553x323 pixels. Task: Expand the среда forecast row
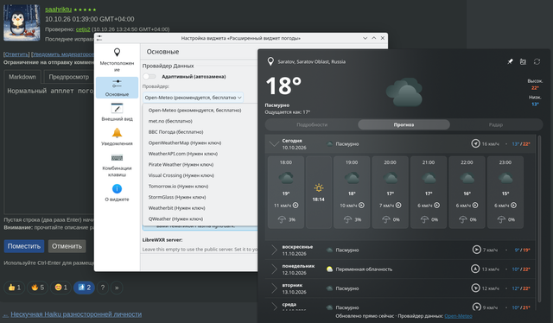(x=274, y=306)
